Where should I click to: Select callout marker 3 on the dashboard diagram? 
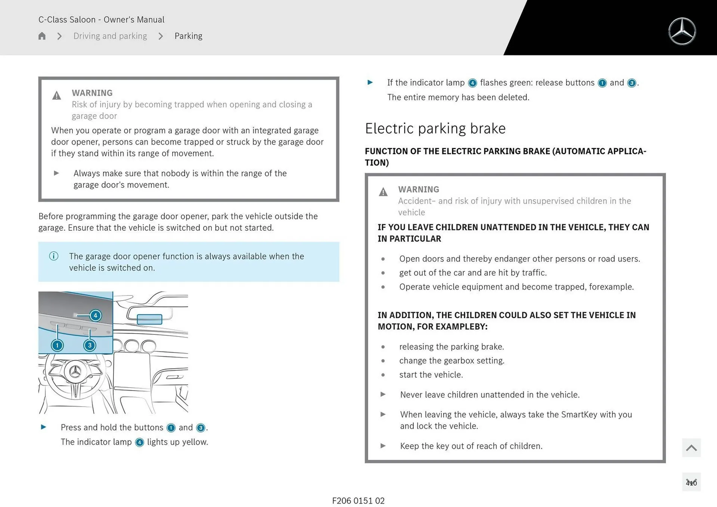click(x=89, y=345)
